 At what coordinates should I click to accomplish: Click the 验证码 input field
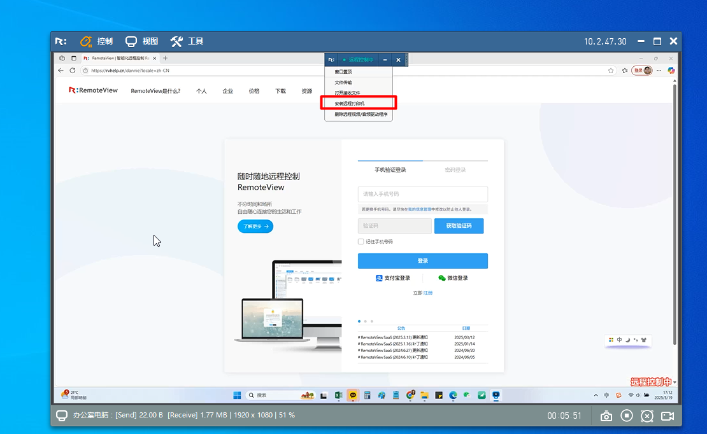[394, 226]
